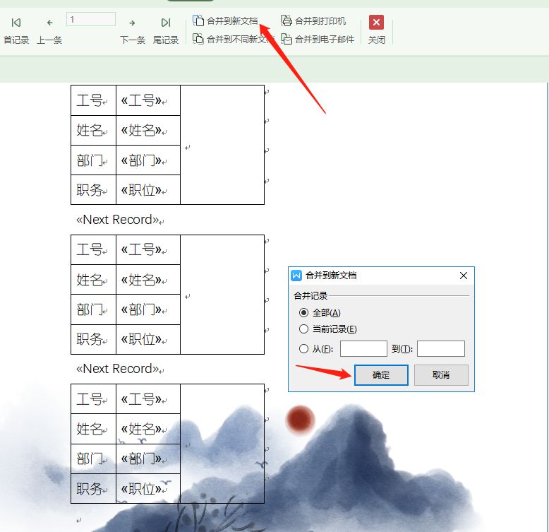Click 合并到新文档 merge to new document
The image size is (549, 532).
[x=225, y=20]
